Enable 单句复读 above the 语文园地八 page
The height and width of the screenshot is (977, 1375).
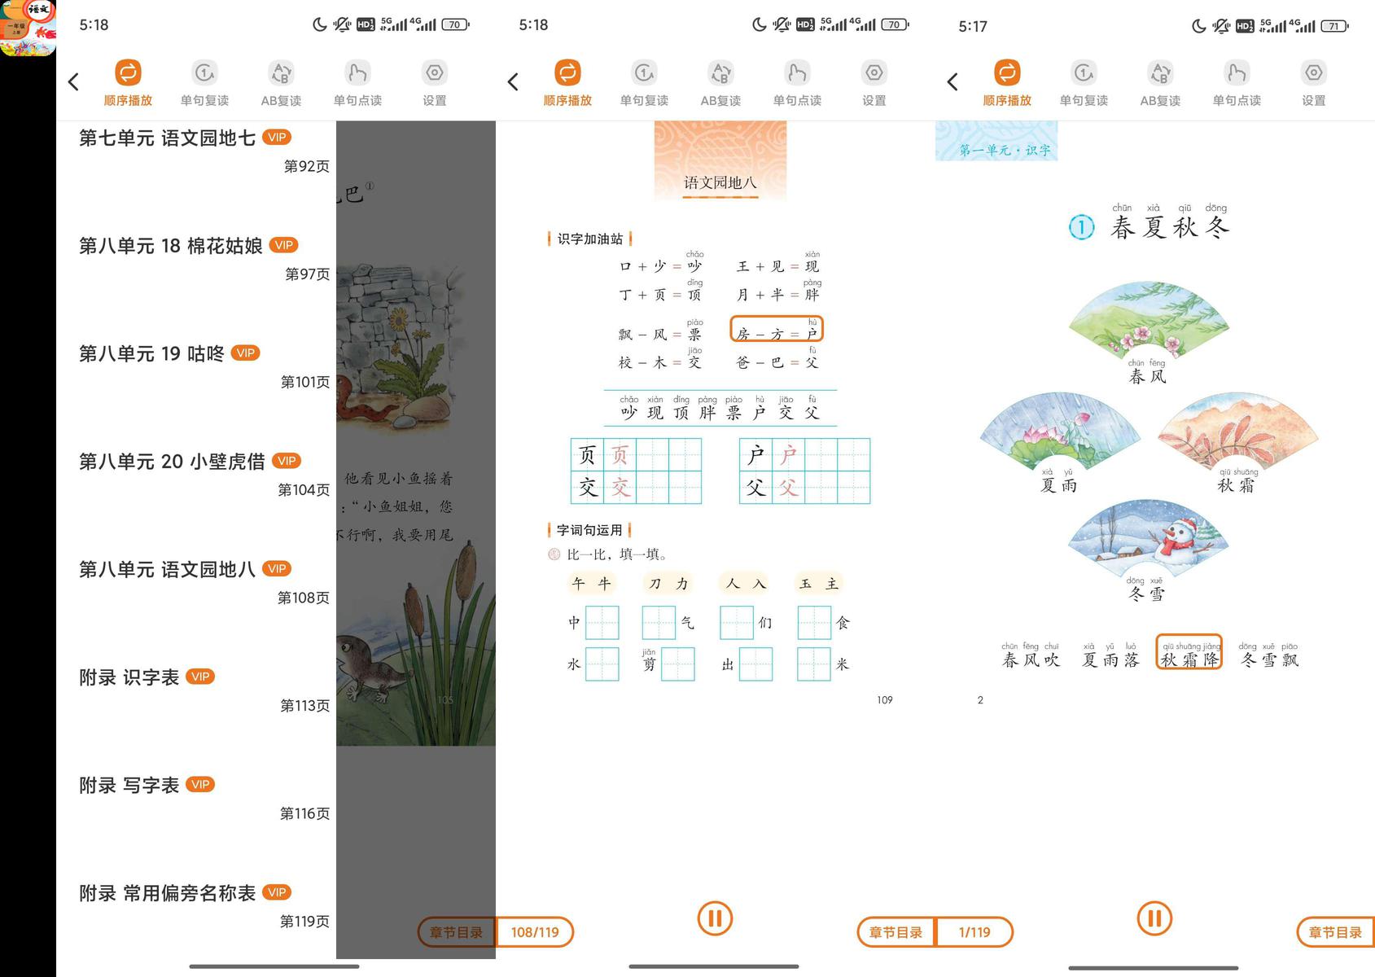click(644, 83)
